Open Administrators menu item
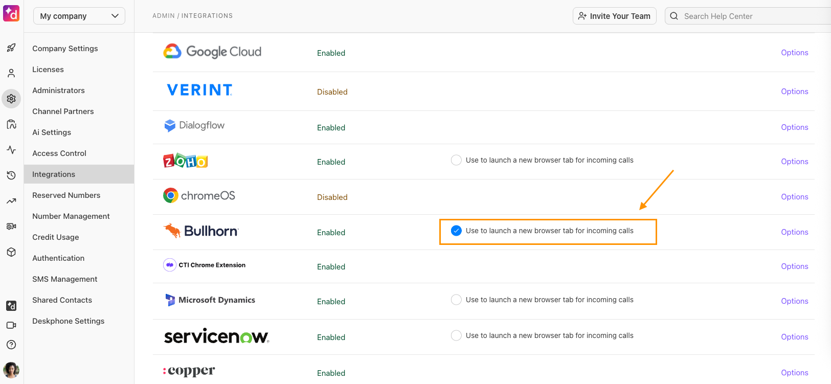This screenshot has width=831, height=384. (79, 91)
